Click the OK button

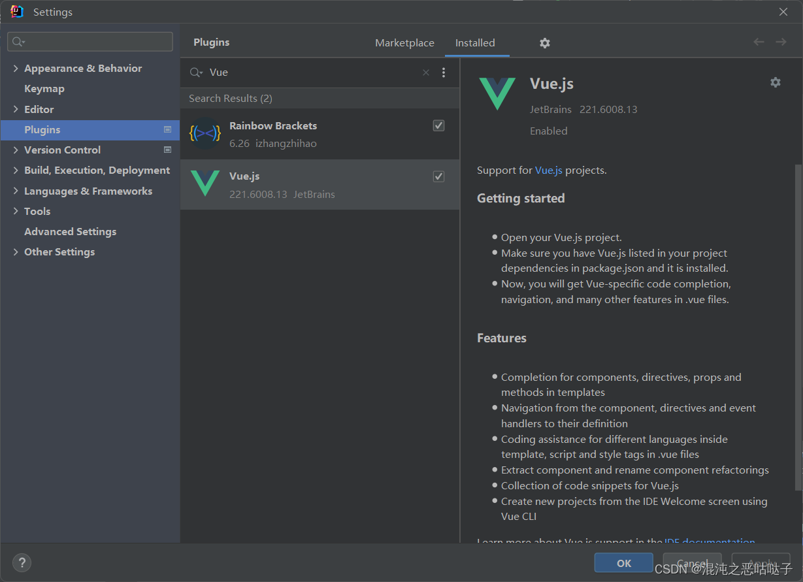(x=624, y=563)
